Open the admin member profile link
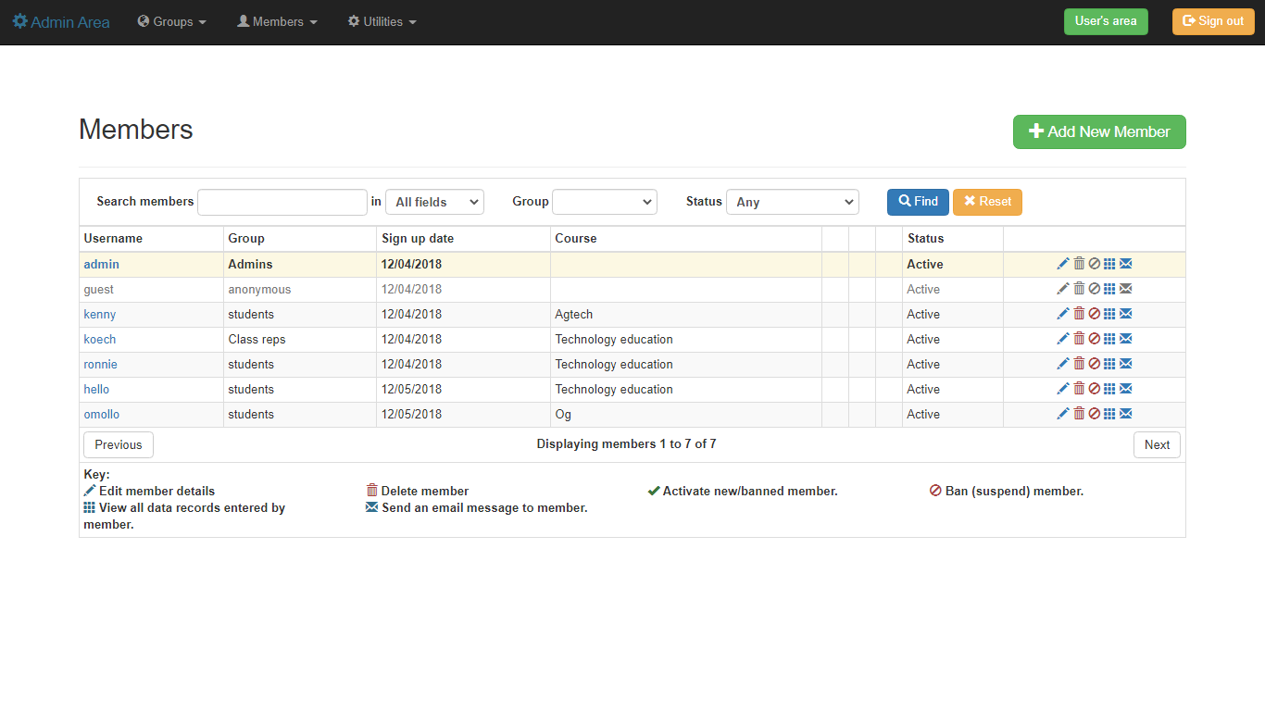This screenshot has width=1265, height=711. [x=101, y=264]
